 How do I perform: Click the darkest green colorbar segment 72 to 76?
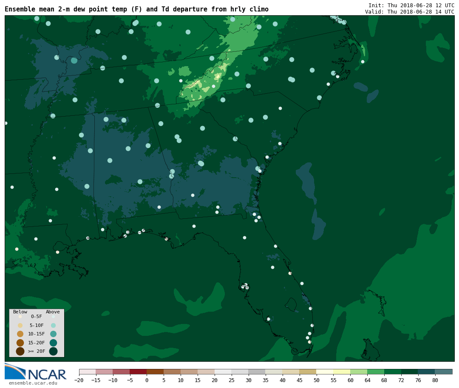point(410,371)
